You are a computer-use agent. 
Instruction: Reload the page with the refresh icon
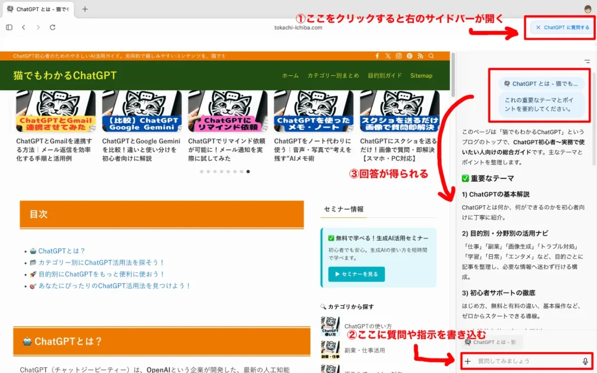(52, 27)
